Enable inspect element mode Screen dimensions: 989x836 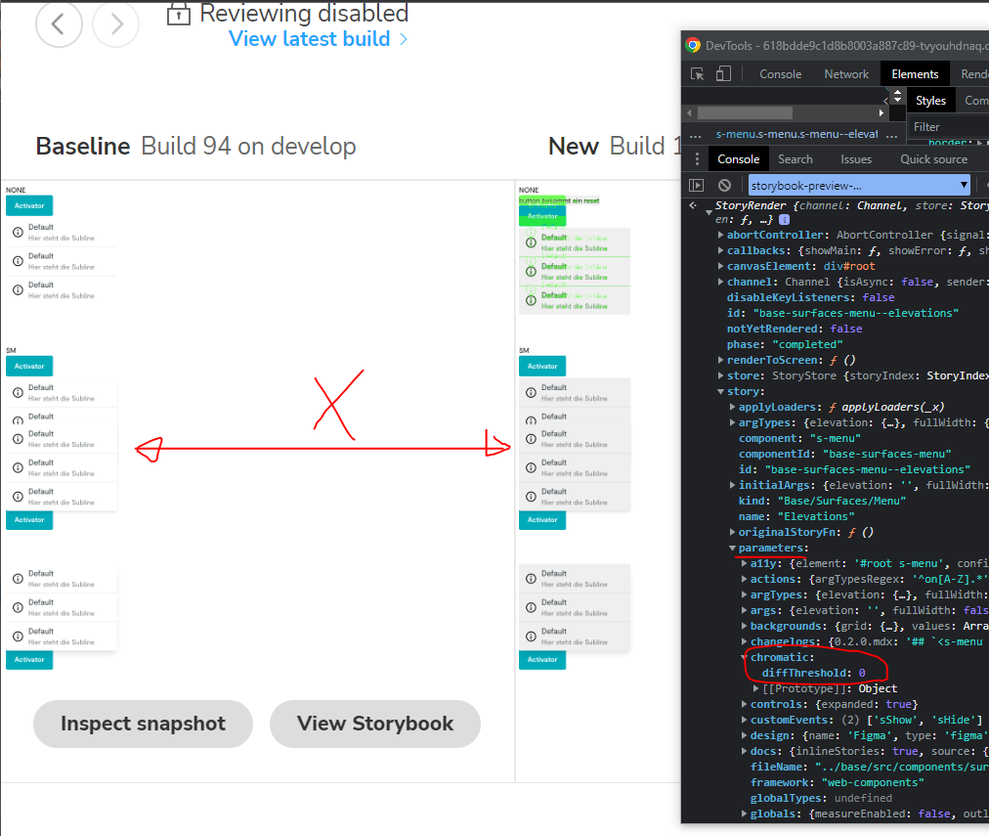point(696,73)
